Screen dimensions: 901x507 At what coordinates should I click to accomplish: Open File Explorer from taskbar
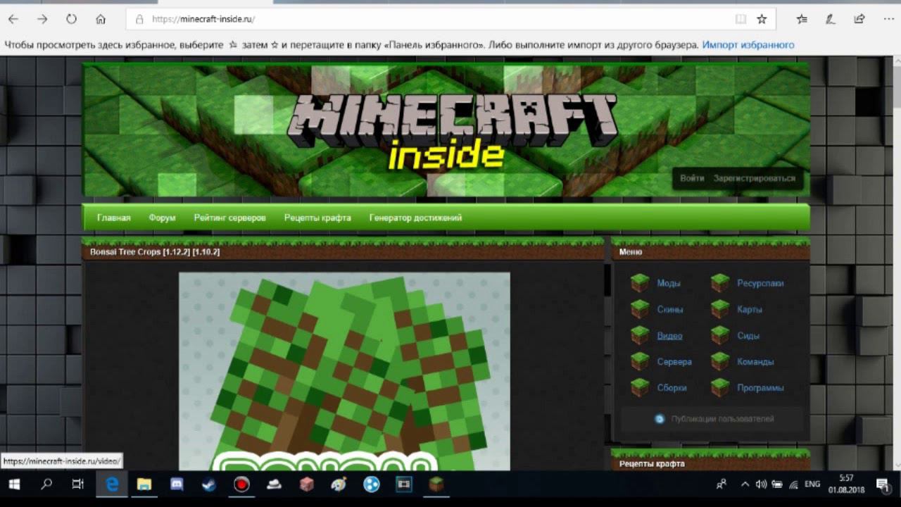[x=144, y=484]
